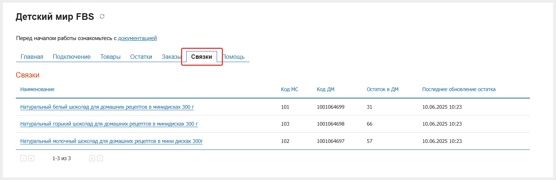Image resolution: width=556 pixels, height=180 pixels.
Task: Switch to the Остатки tab
Action: coord(141,57)
